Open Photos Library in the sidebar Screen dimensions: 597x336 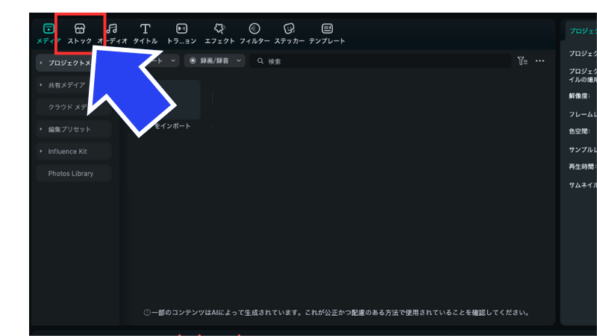point(74,173)
